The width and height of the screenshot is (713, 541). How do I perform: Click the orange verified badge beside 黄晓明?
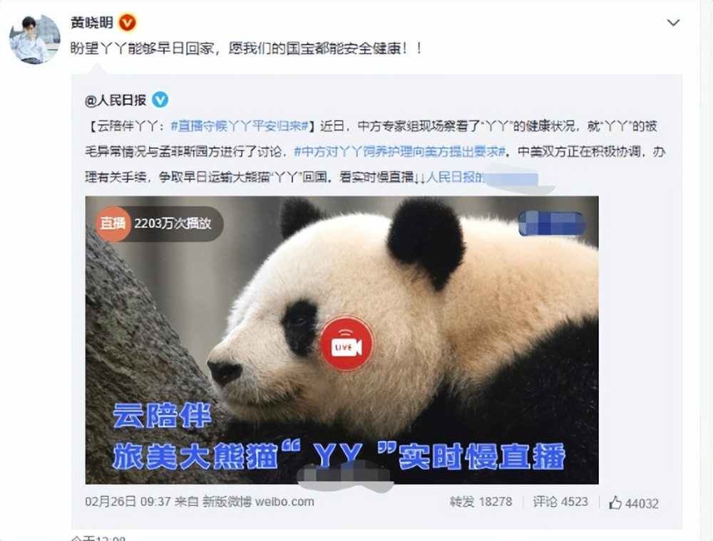(128, 23)
